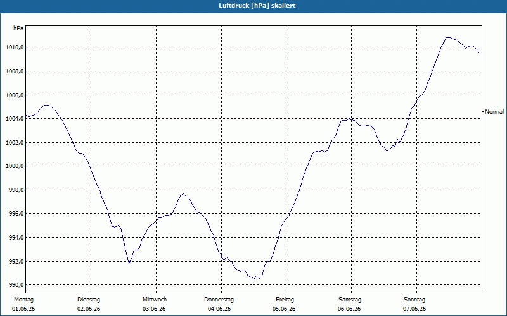Click the date 07.06.26

click(414, 309)
